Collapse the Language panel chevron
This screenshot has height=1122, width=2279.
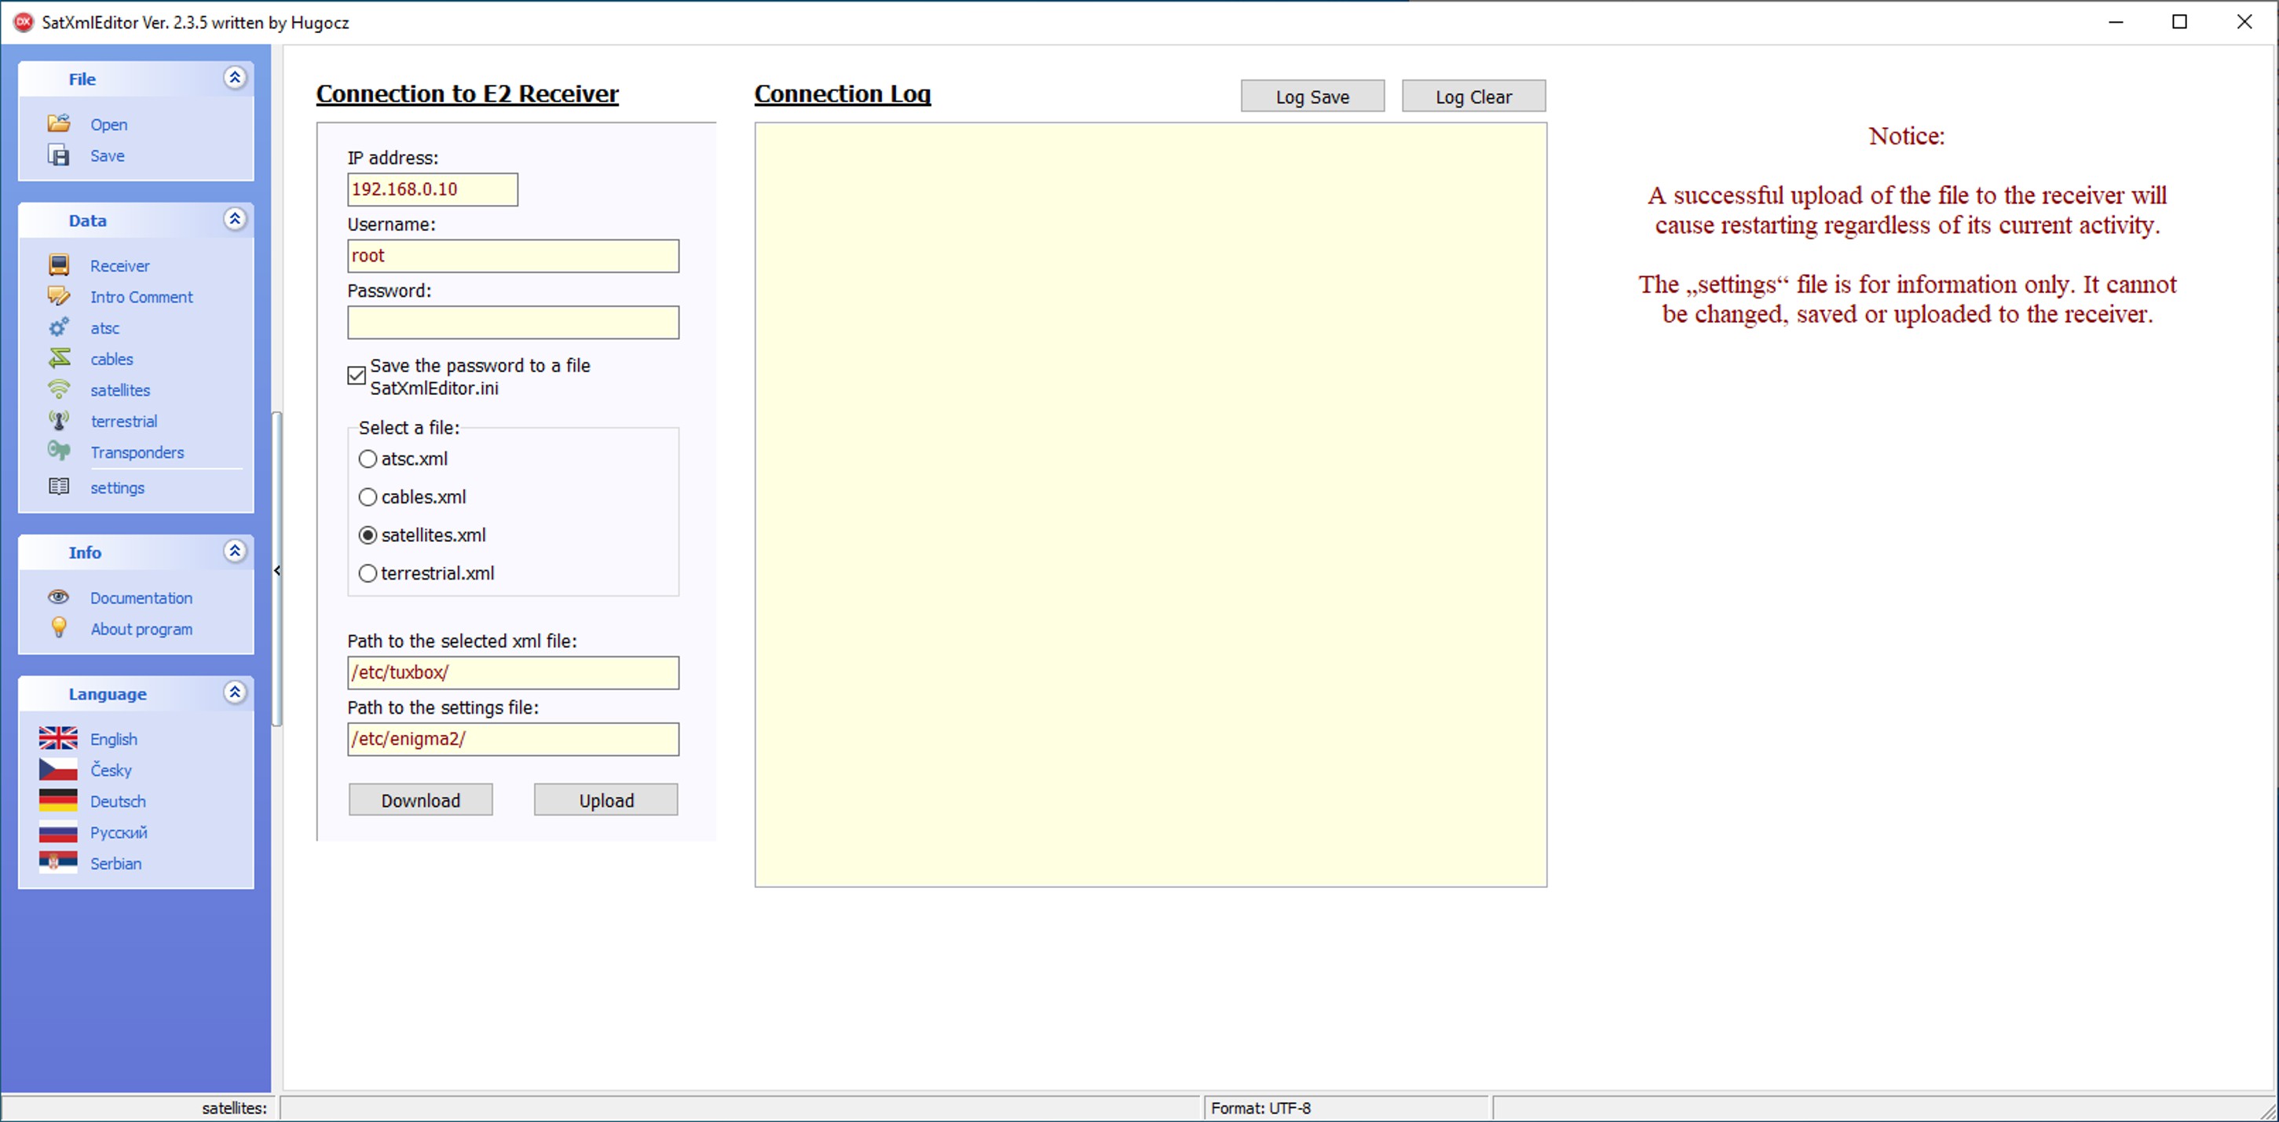click(x=235, y=693)
